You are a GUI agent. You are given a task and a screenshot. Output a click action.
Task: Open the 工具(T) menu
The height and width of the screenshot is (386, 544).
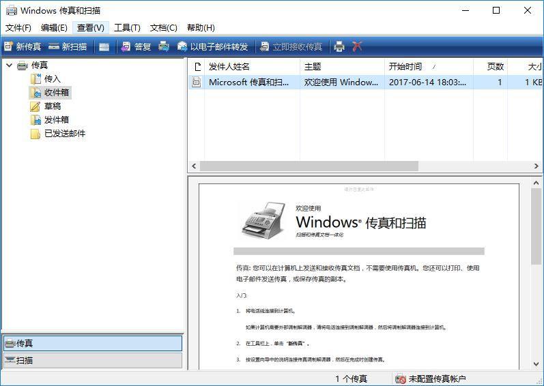pos(127,28)
